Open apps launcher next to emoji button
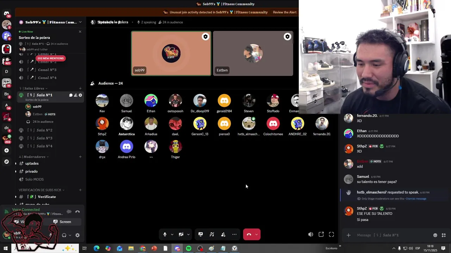The image size is (451, 253). [444, 235]
